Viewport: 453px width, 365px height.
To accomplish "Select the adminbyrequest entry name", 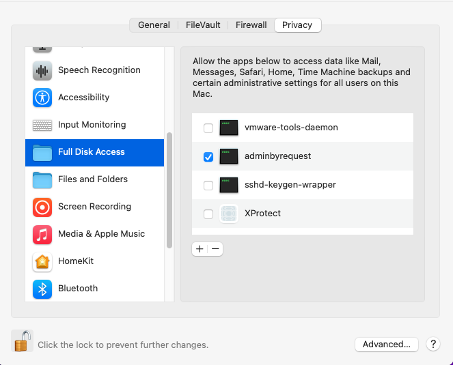I will (277, 156).
